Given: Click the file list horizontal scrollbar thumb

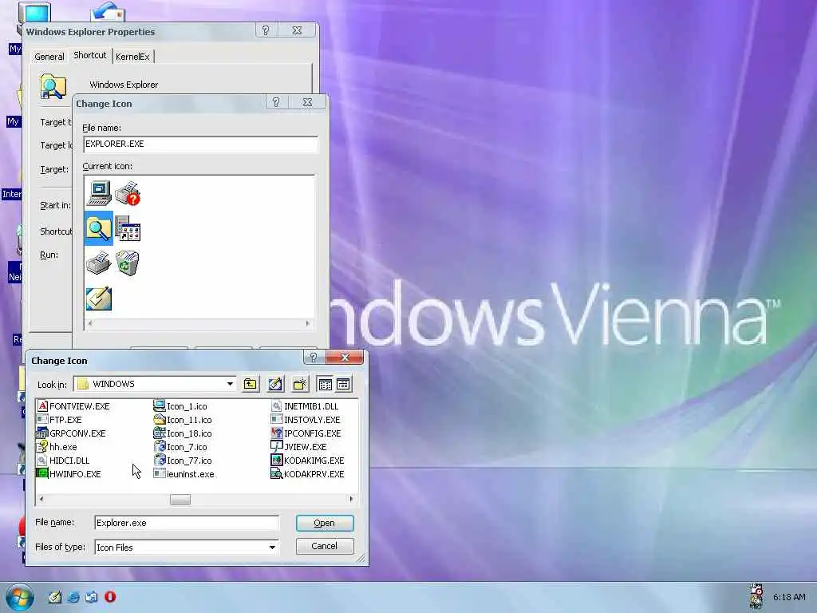Looking at the screenshot, I should coord(180,500).
